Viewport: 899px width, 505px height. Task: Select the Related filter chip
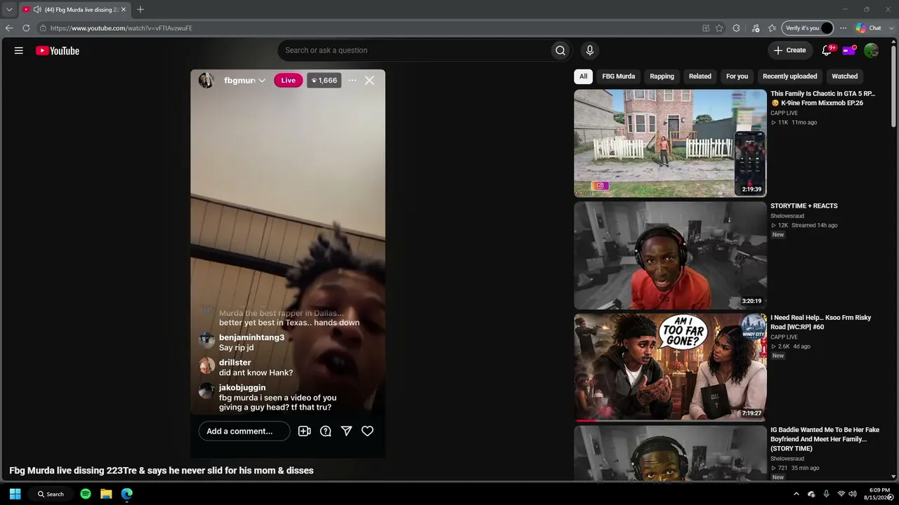coord(700,76)
